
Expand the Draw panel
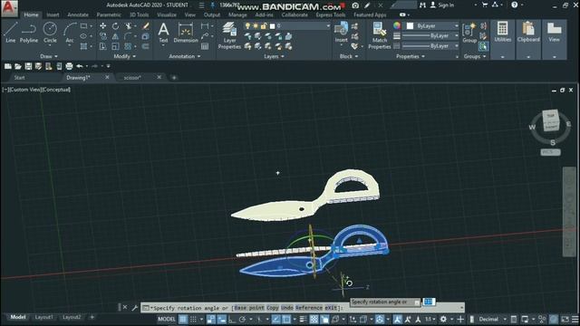click(49, 56)
